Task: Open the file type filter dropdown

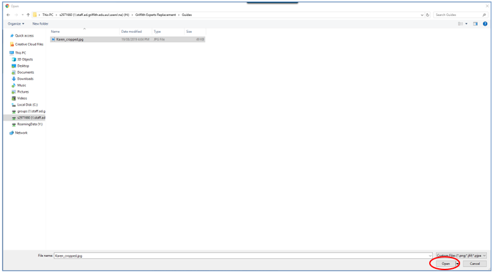Action: [461, 256]
